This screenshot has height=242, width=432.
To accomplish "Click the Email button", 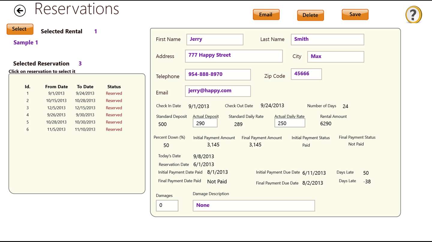I will click(x=266, y=14).
